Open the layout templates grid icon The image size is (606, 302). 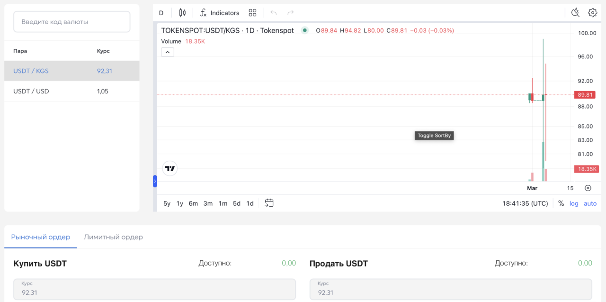click(x=252, y=13)
